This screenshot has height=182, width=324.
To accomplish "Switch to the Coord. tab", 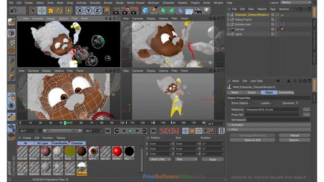I will coord(252,92).
